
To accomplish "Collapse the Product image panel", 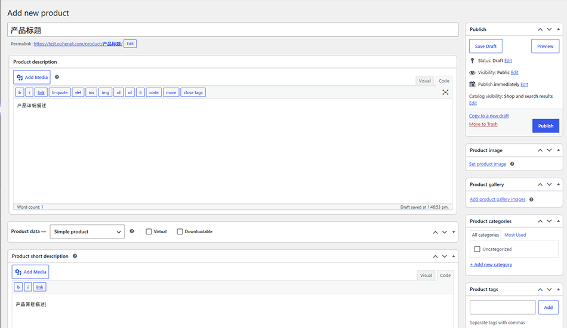I will (x=558, y=150).
